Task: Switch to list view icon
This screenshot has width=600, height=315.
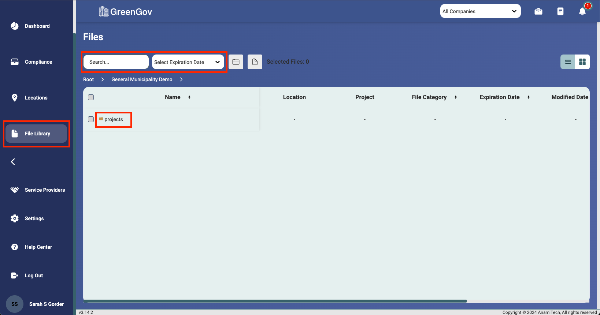Action: click(x=568, y=62)
